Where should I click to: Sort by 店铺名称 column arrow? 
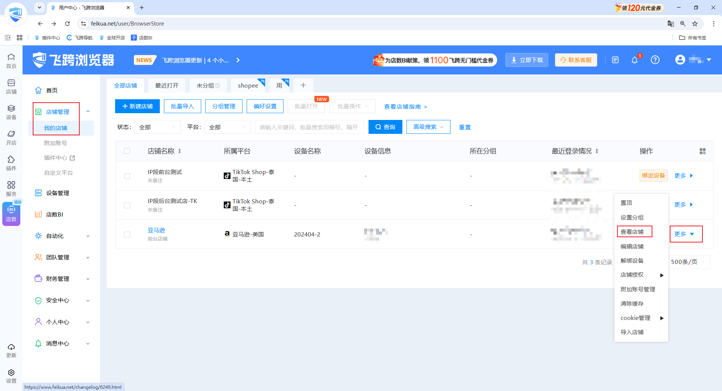[x=180, y=151]
